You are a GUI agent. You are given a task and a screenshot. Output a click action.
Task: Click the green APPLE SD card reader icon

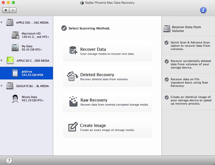10,60
